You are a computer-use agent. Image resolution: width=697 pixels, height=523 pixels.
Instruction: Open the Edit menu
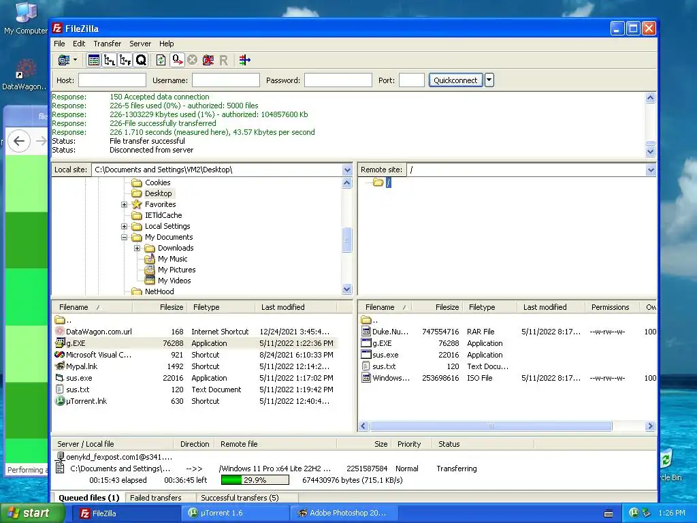pyautogui.click(x=79, y=44)
